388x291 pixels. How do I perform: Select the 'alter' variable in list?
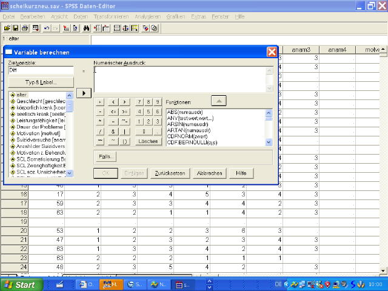coord(22,95)
